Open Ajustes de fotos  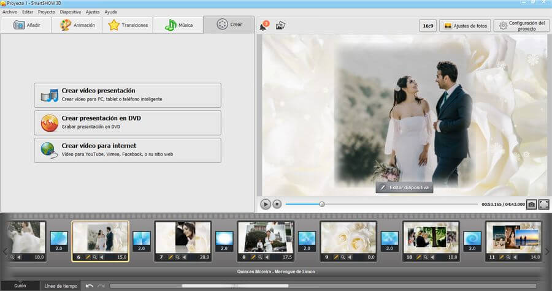click(x=465, y=26)
